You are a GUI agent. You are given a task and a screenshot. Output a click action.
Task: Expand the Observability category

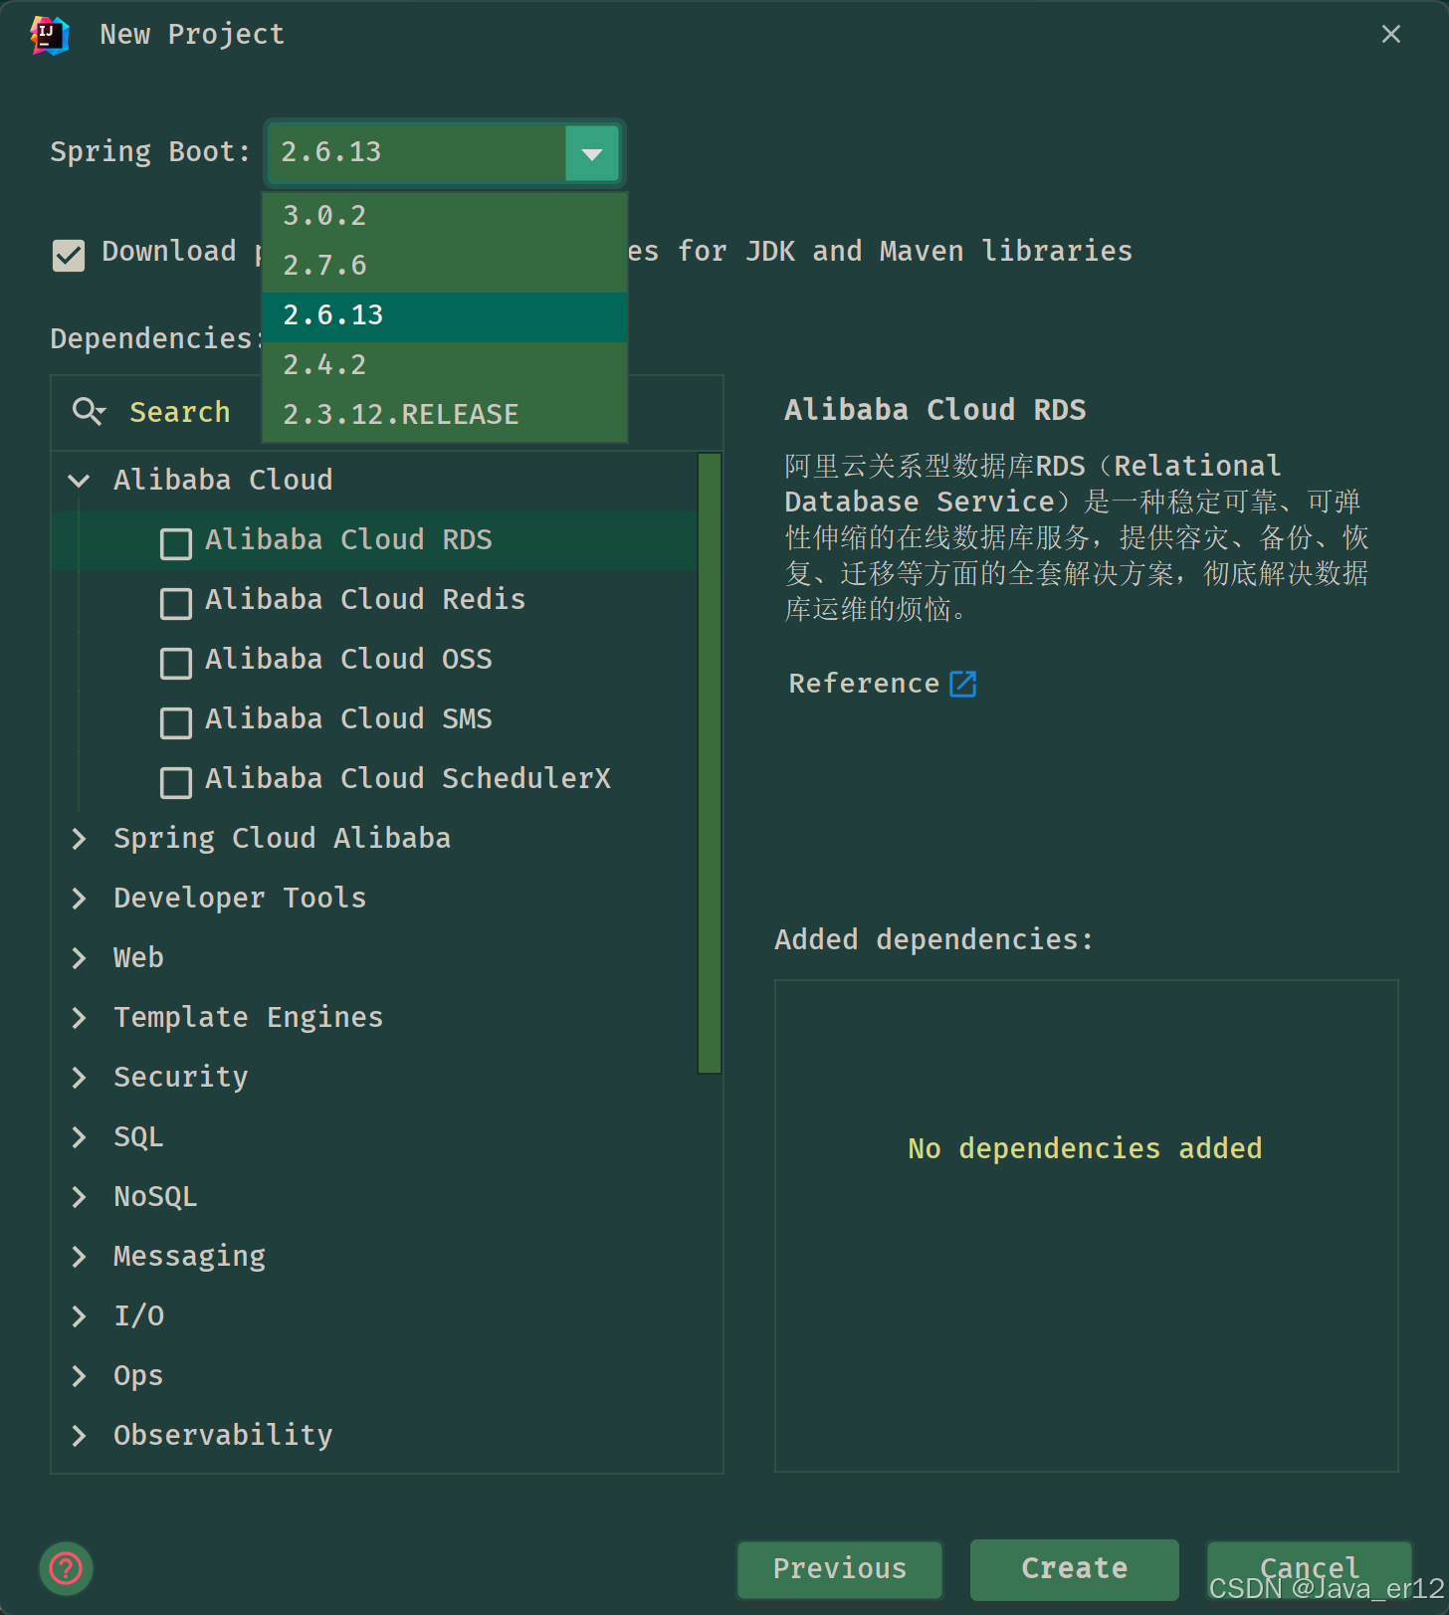pyautogui.click(x=79, y=1436)
